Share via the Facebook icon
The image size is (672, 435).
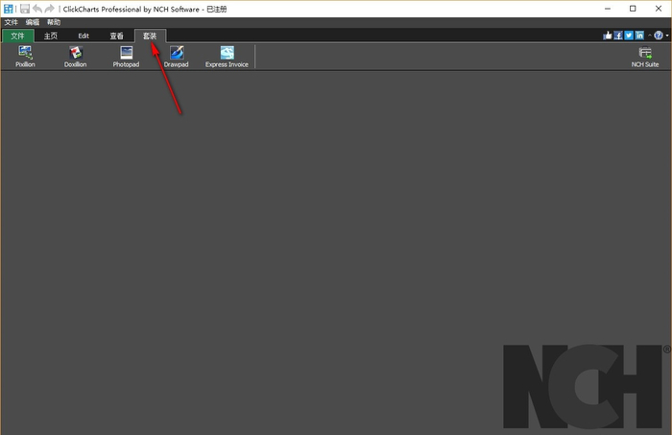pyautogui.click(x=618, y=36)
